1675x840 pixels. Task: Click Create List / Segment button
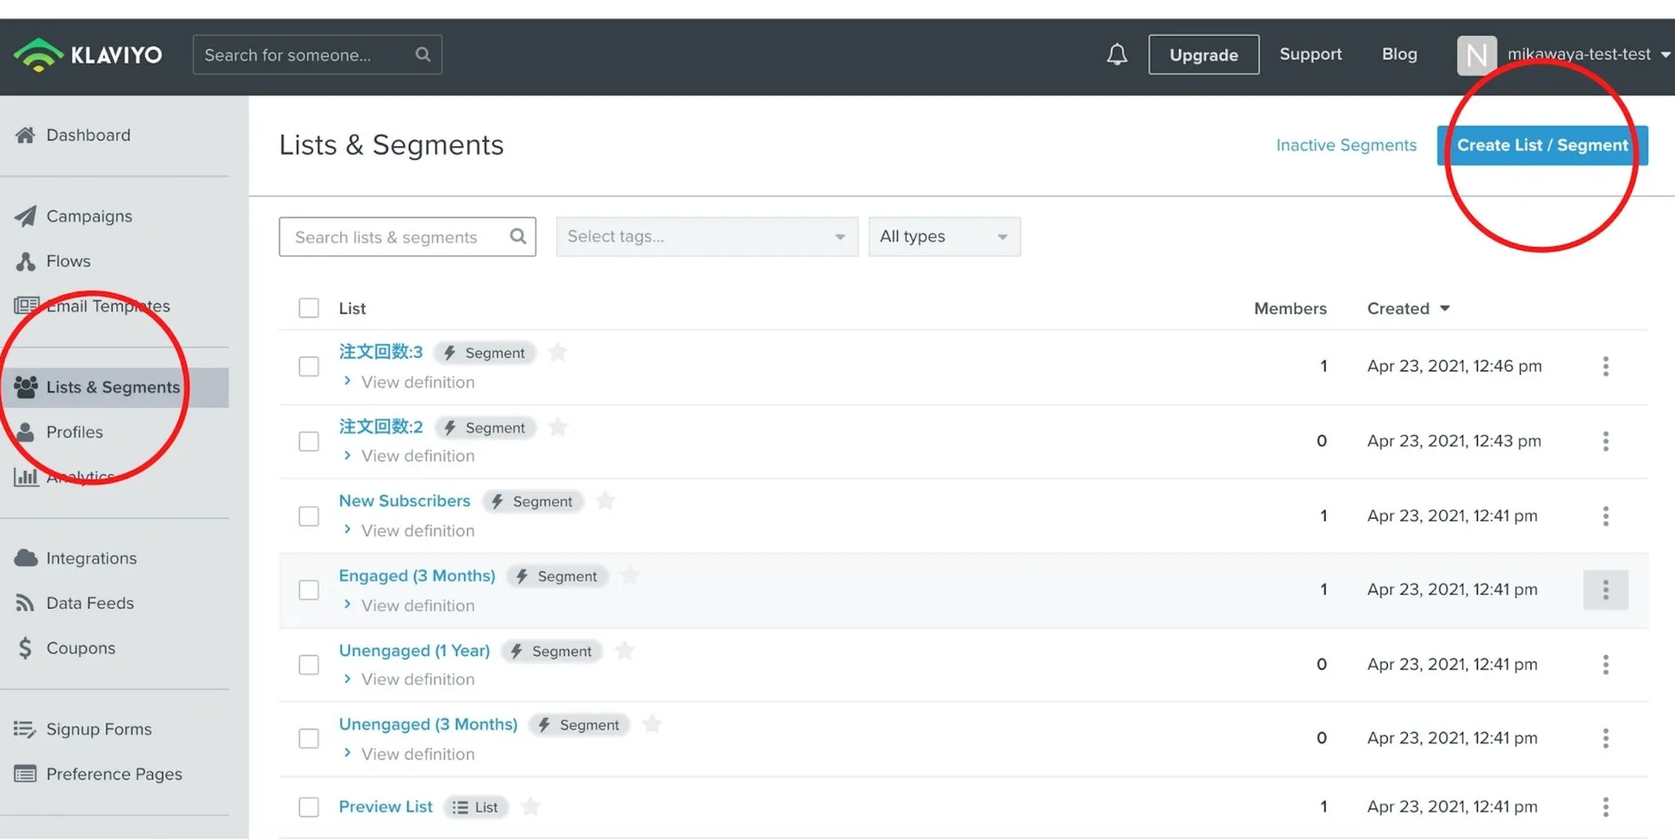(1542, 145)
